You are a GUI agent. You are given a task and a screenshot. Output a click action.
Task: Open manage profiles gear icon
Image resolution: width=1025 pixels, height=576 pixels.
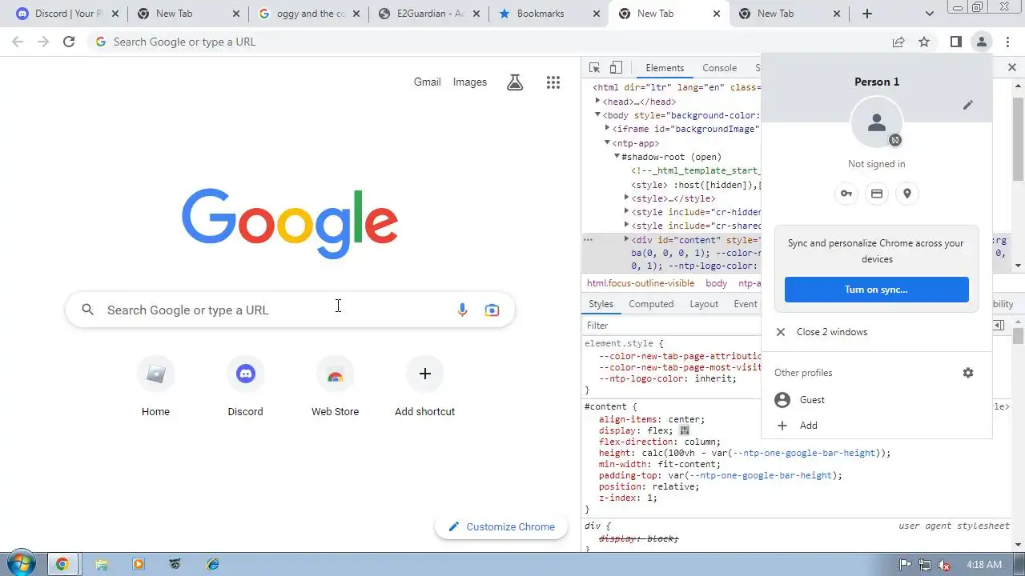click(968, 373)
